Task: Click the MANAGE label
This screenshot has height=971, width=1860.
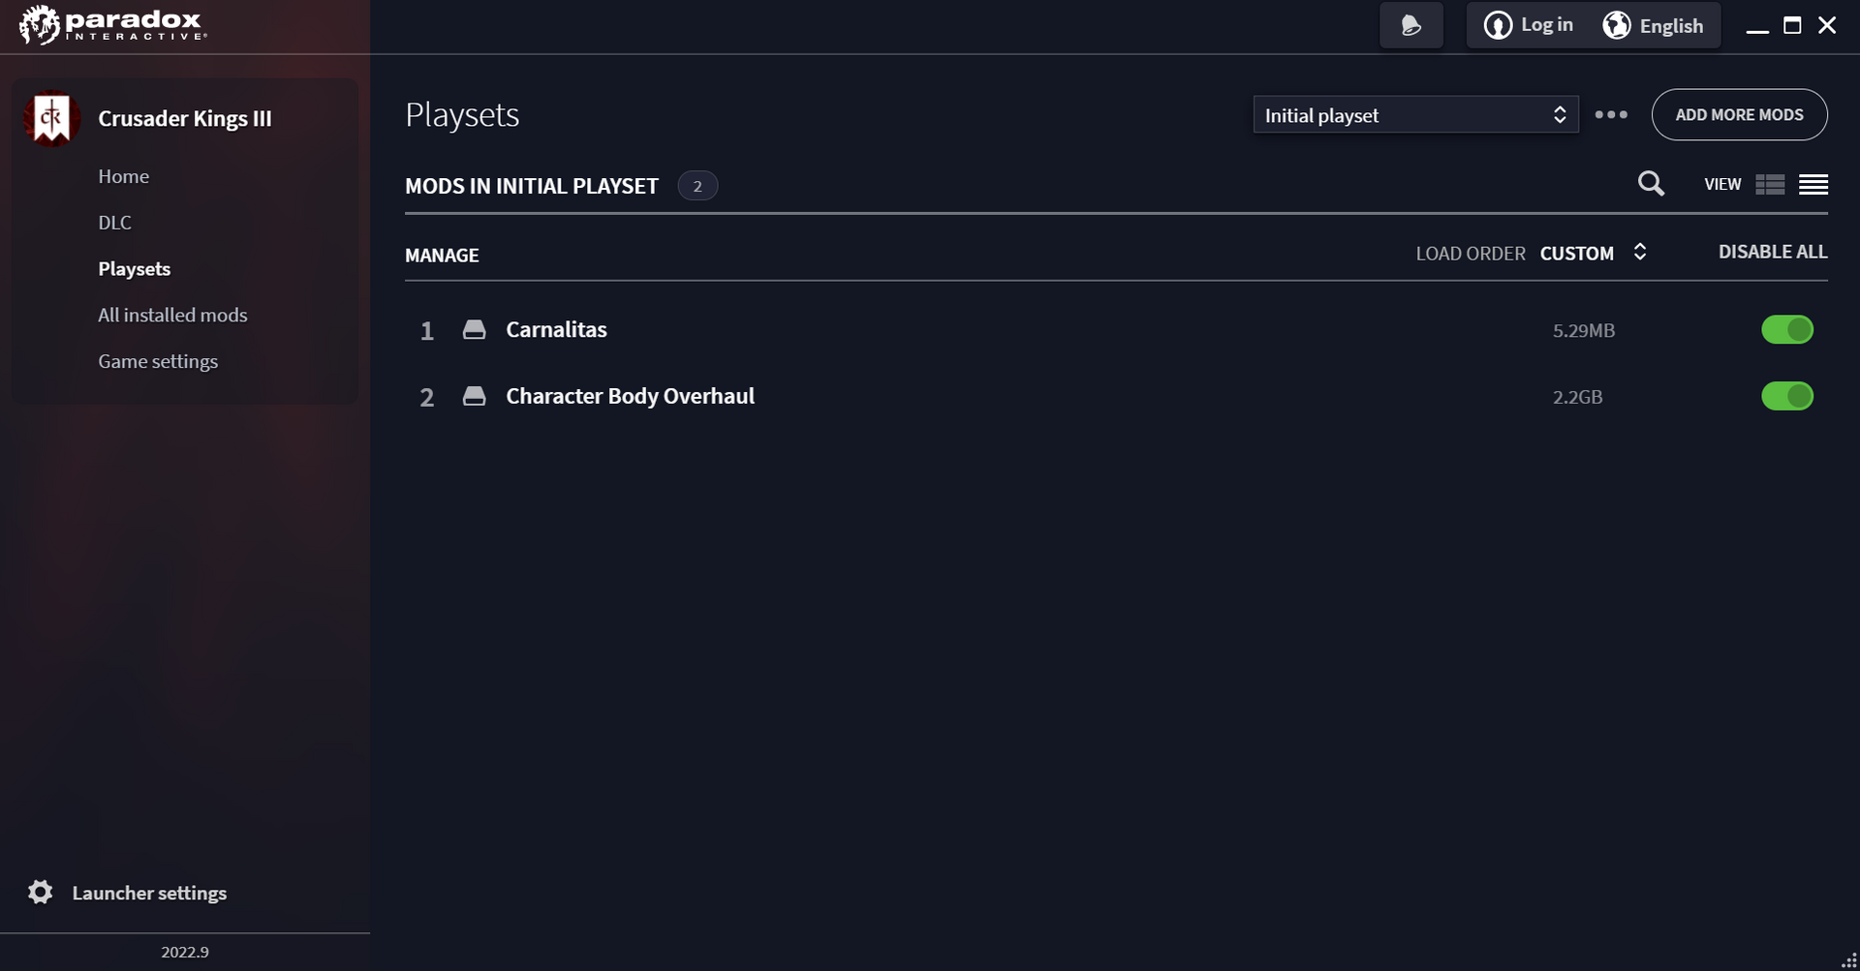Action: point(442,256)
